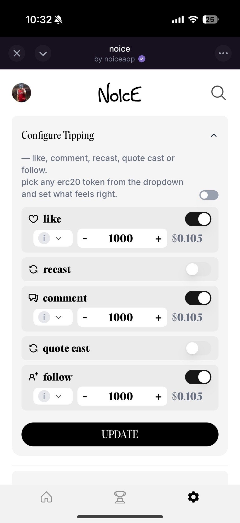240x523 pixels.
Task: Open the gear settings tab
Action: [193, 497]
